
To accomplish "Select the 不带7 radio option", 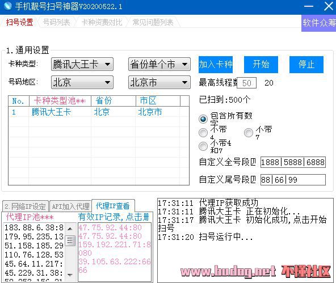I will click(249, 133).
